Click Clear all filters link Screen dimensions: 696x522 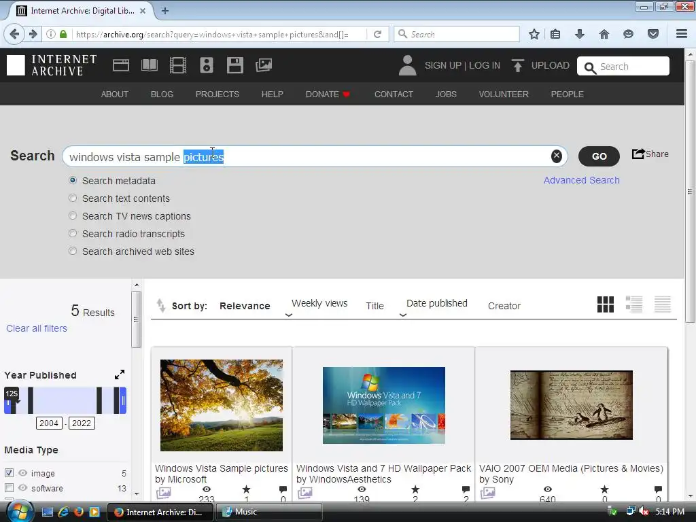[37, 328]
